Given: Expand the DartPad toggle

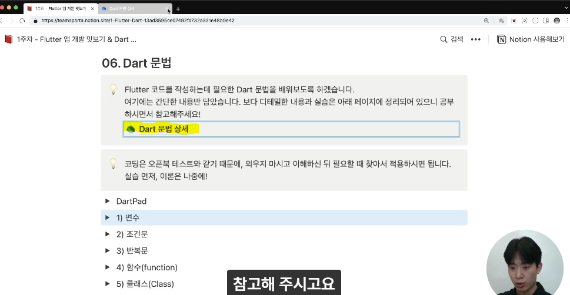Looking at the screenshot, I should click(107, 201).
